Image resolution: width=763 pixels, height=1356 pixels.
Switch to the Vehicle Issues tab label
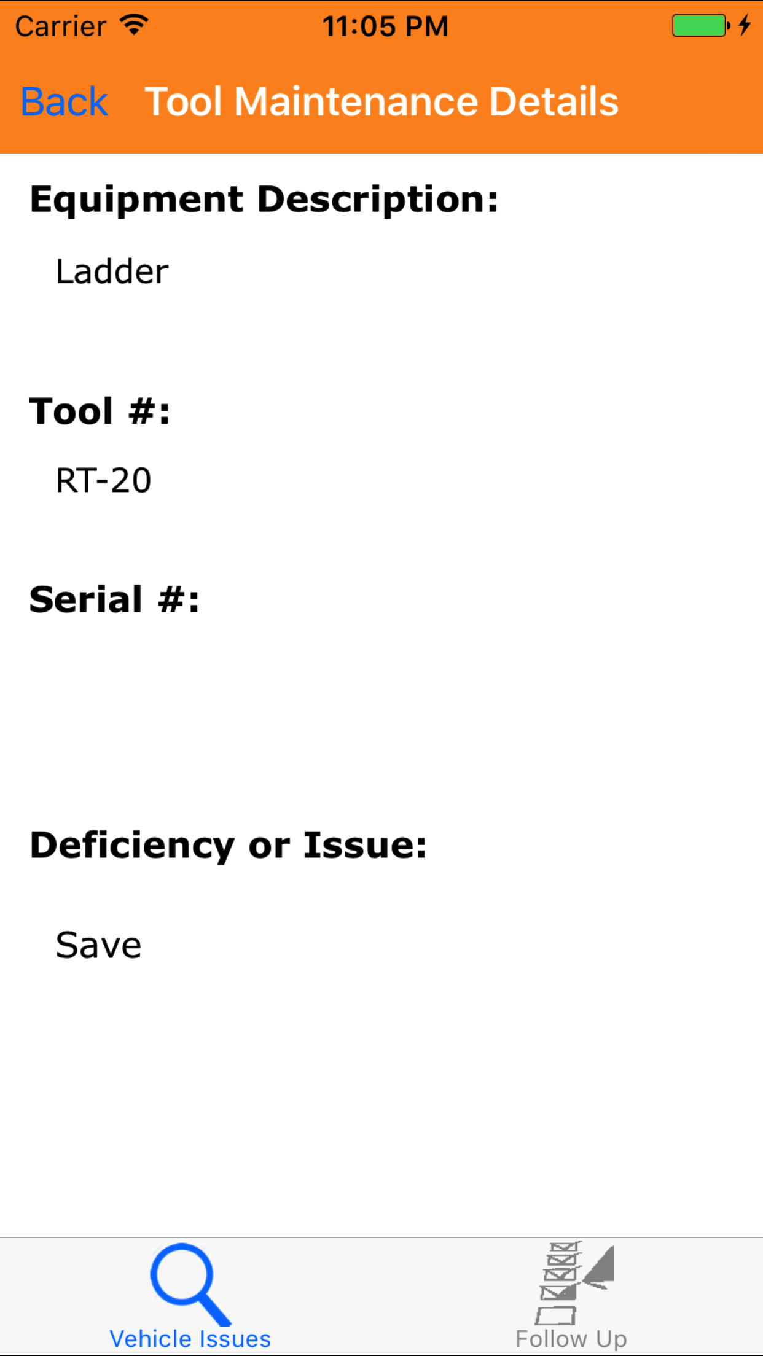[x=190, y=1339]
